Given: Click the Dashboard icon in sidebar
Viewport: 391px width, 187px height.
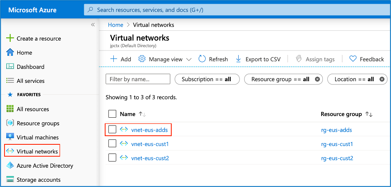Looking at the screenshot, I should point(10,67).
